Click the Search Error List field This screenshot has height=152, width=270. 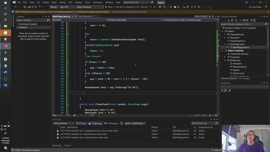[x=203, y=123]
